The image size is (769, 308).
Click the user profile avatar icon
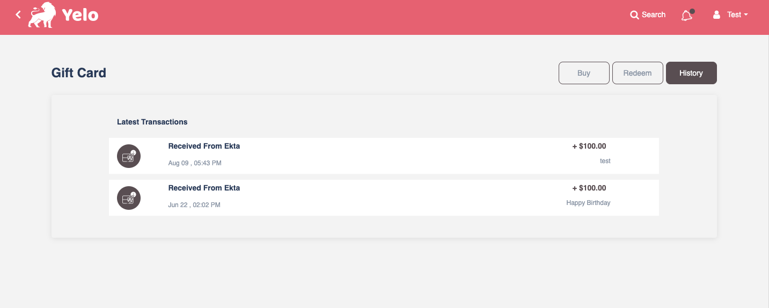716,15
